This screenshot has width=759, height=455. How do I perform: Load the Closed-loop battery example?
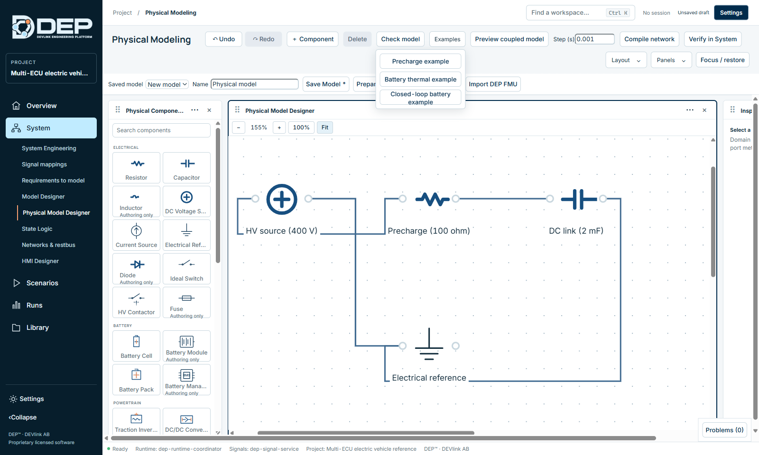420,98
